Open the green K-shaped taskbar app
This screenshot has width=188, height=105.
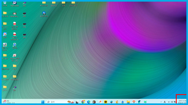pyautogui.click(x=145, y=102)
